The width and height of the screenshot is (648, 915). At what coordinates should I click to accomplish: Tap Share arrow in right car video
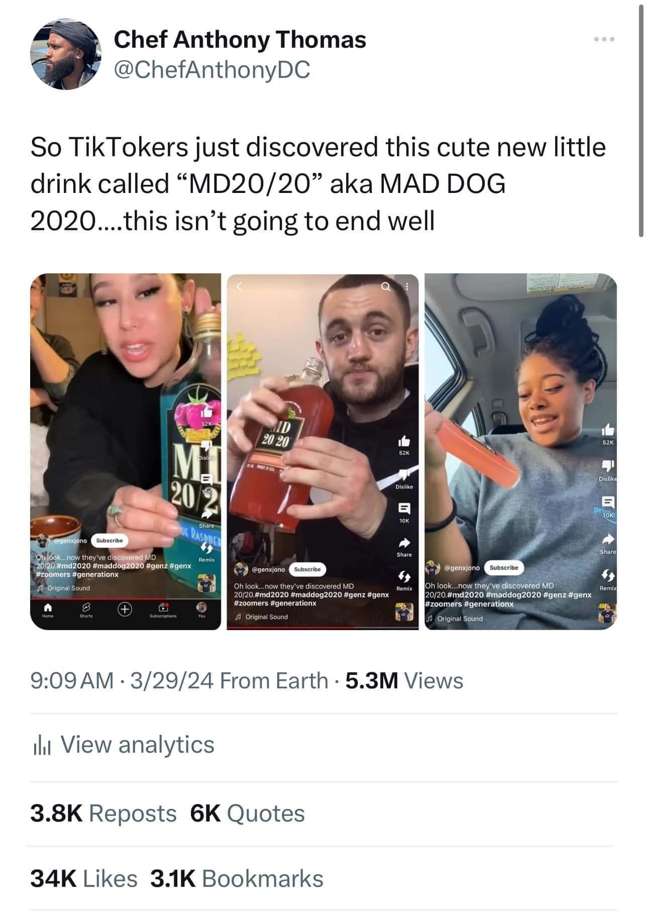[608, 539]
